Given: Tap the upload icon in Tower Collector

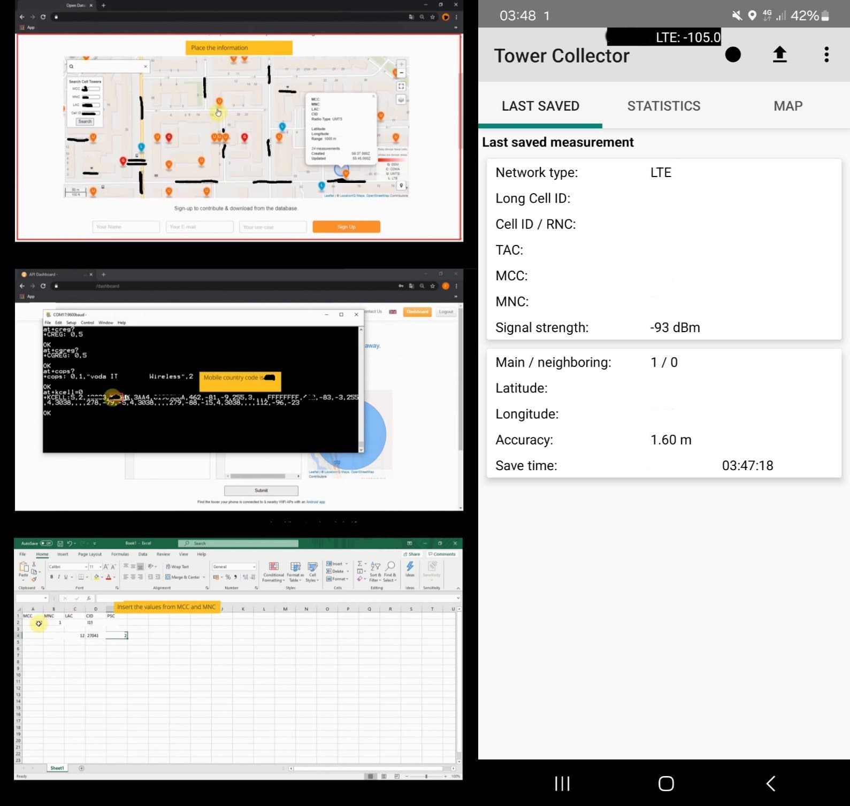Looking at the screenshot, I should pyautogui.click(x=779, y=55).
